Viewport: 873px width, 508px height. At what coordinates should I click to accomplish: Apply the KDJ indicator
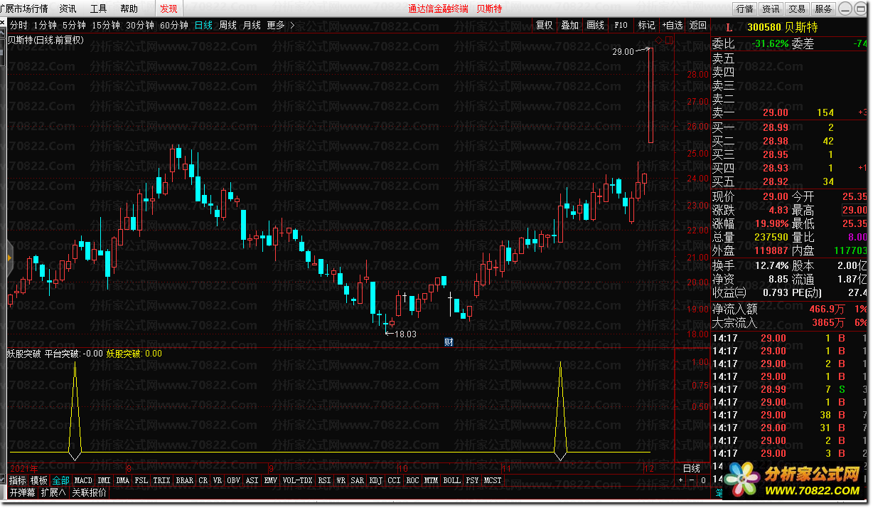coord(376,480)
